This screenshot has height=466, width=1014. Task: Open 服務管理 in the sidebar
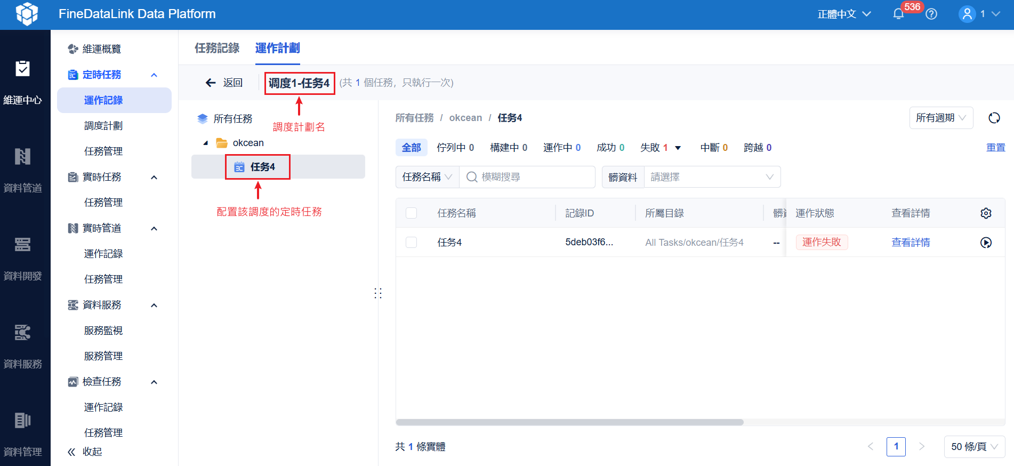point(103,356)
